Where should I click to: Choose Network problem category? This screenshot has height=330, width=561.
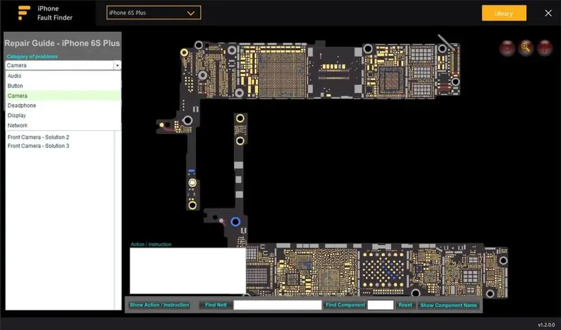tap(17, 126)
